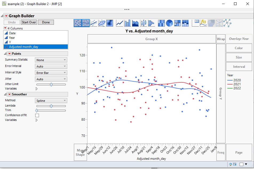
Task: Adjust the Lambda slider handle
Action: 51,106
